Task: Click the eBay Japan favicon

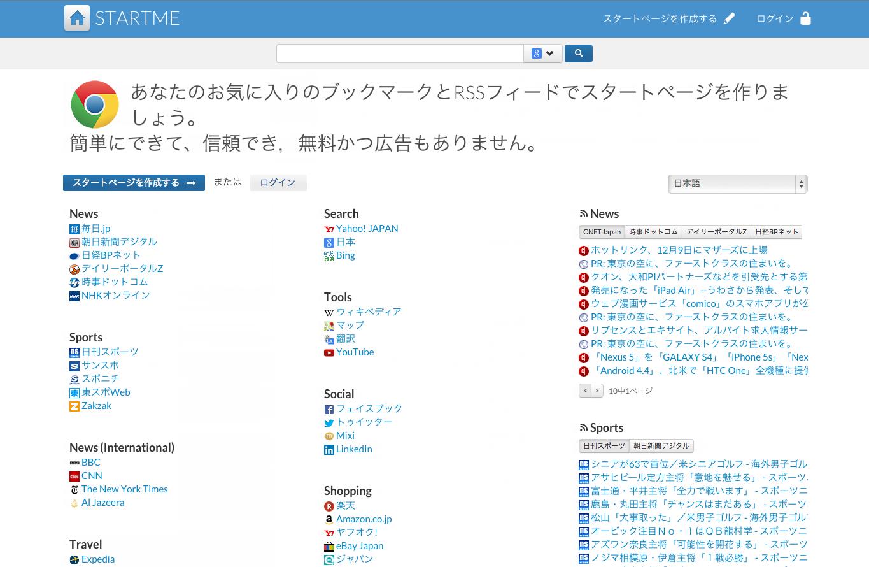Action: 329,546
